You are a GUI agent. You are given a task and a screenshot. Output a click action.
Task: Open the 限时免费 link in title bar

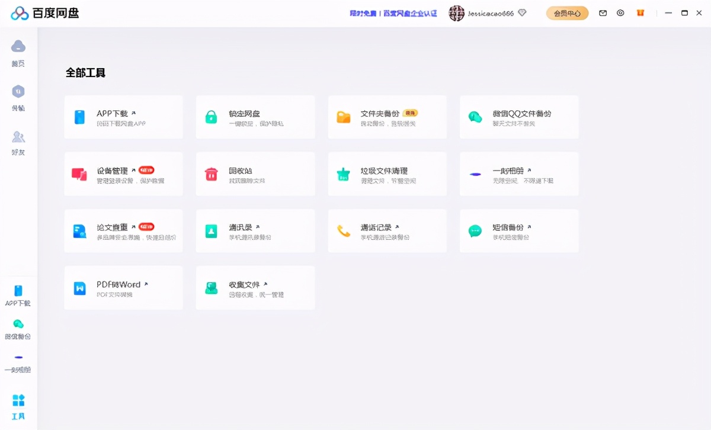(x=363, y=13)
